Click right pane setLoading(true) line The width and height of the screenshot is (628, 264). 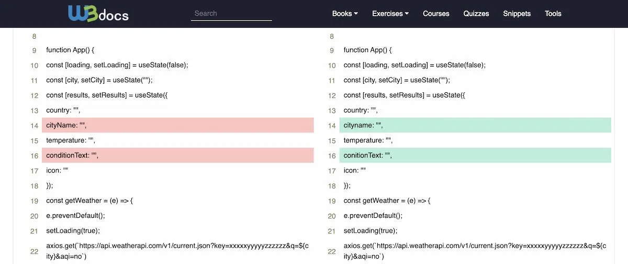[x=371, y=230]
